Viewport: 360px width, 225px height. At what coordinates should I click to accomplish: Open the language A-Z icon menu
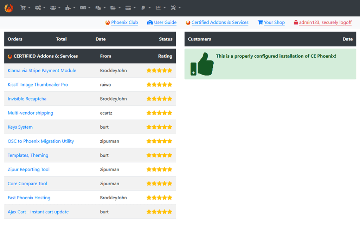(85, 8)
